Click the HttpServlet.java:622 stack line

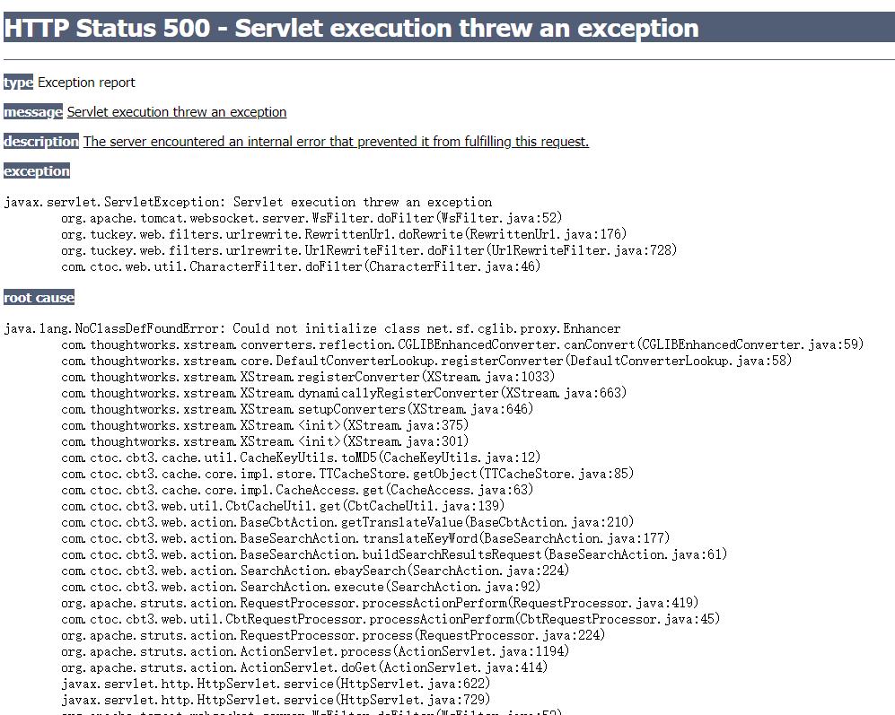[x=276, y=684]
